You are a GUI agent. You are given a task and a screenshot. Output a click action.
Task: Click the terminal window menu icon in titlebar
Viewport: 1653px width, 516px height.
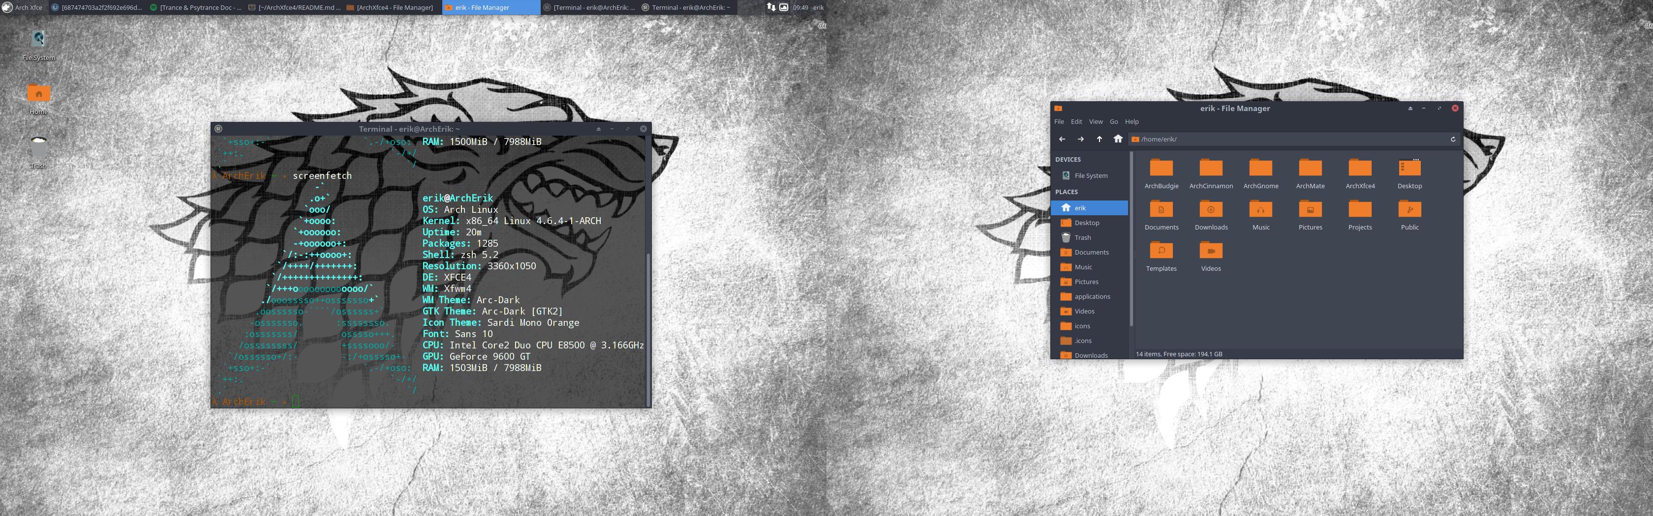point(218,129)
